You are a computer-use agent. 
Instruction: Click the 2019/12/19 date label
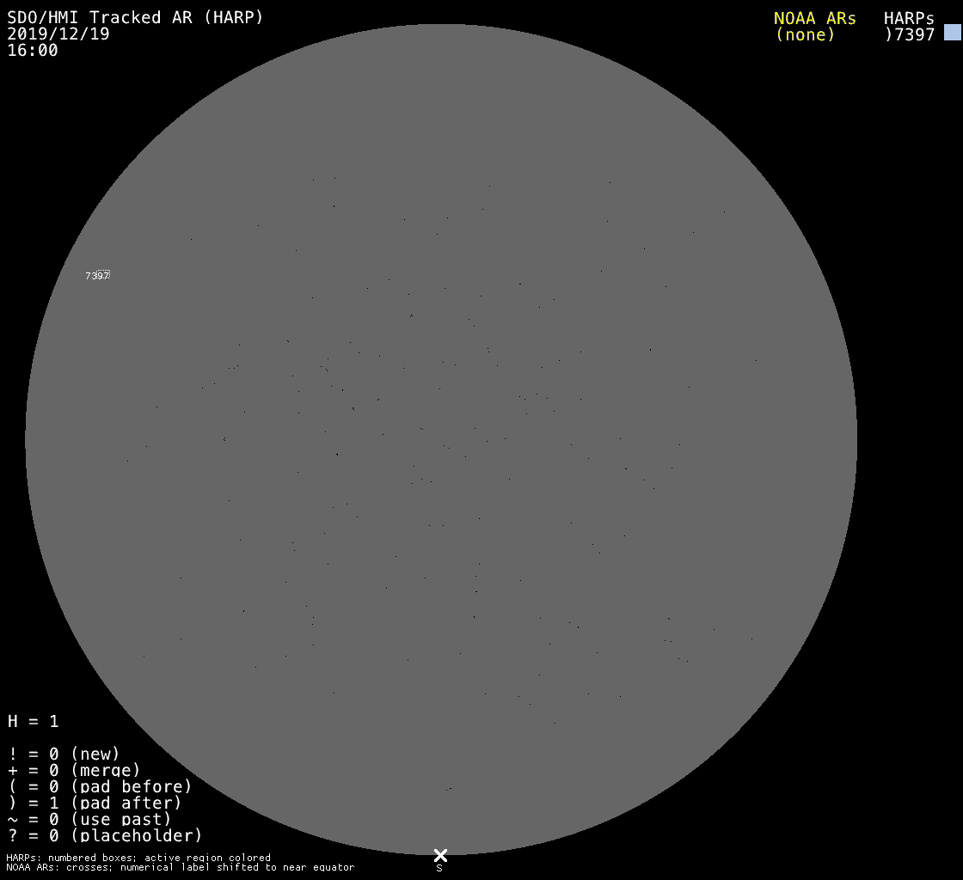[x=58, y=34]
